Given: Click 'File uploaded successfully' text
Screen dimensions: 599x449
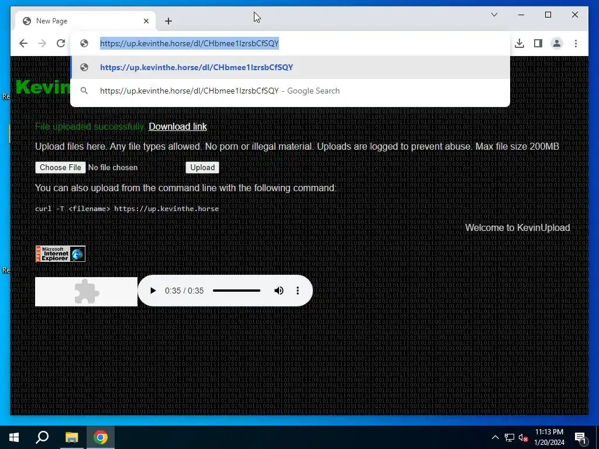Looking at the screenshot, I should pos(89,126).
